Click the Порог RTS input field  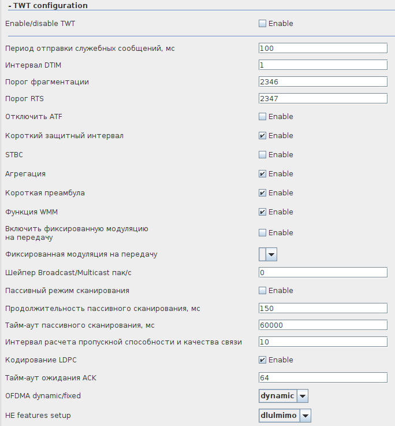tap(323, 99)
